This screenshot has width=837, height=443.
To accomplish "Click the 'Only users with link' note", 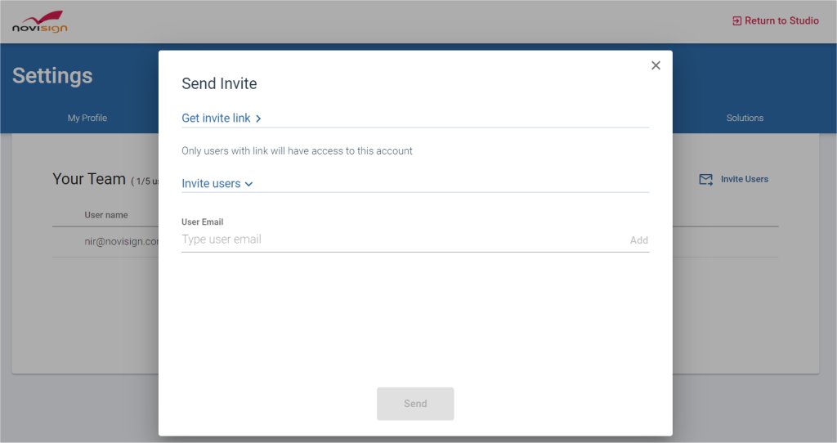I will pyautogui.click(x=297, y=151).
